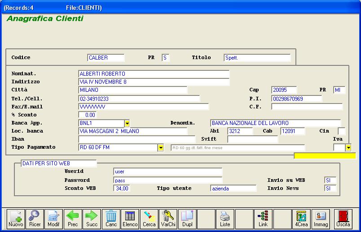Click the Nuovo new record icon
Image resolution: width=361 pixels, height=232 pixels.
tap(16, 219)
